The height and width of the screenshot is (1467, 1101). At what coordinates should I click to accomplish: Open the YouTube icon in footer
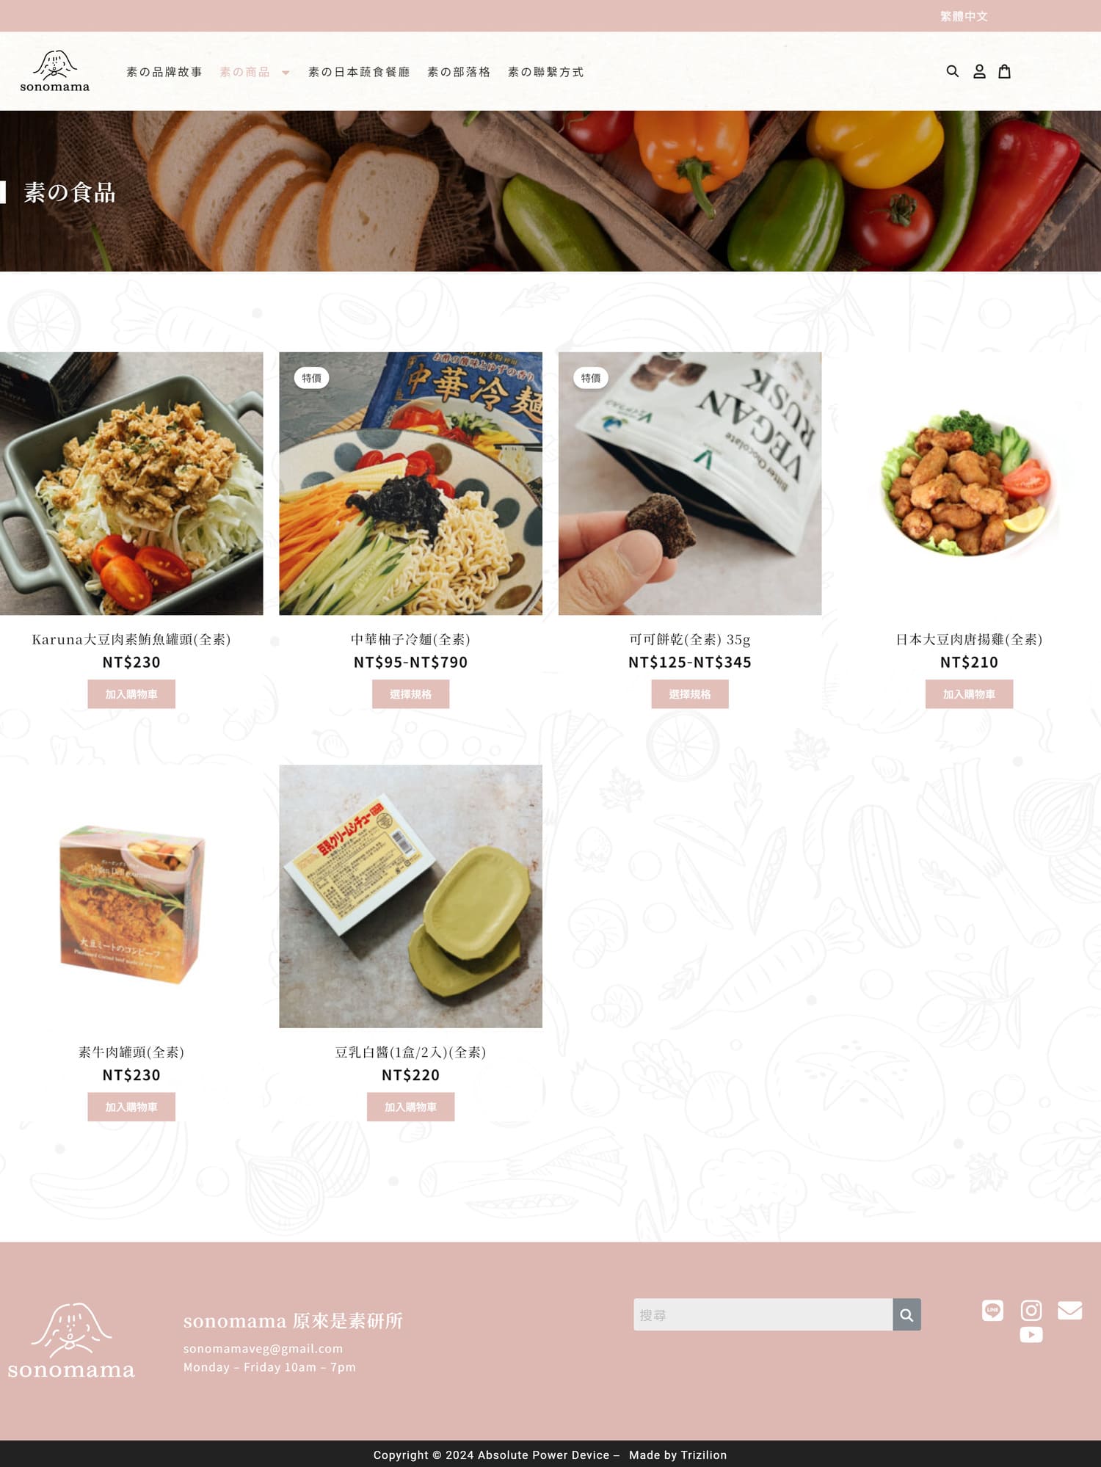point(1031,1335)
